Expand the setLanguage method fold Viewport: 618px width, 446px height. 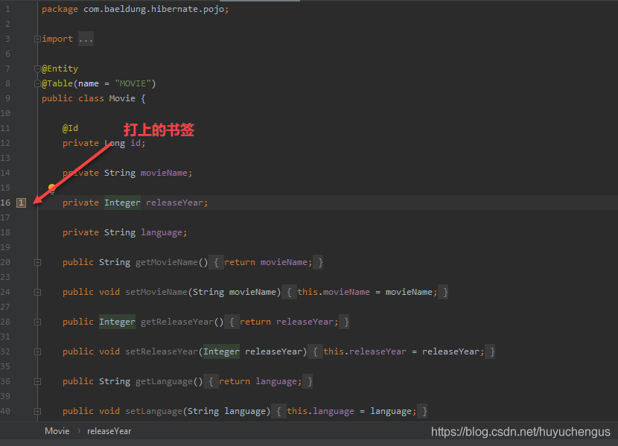pos(37,411)
